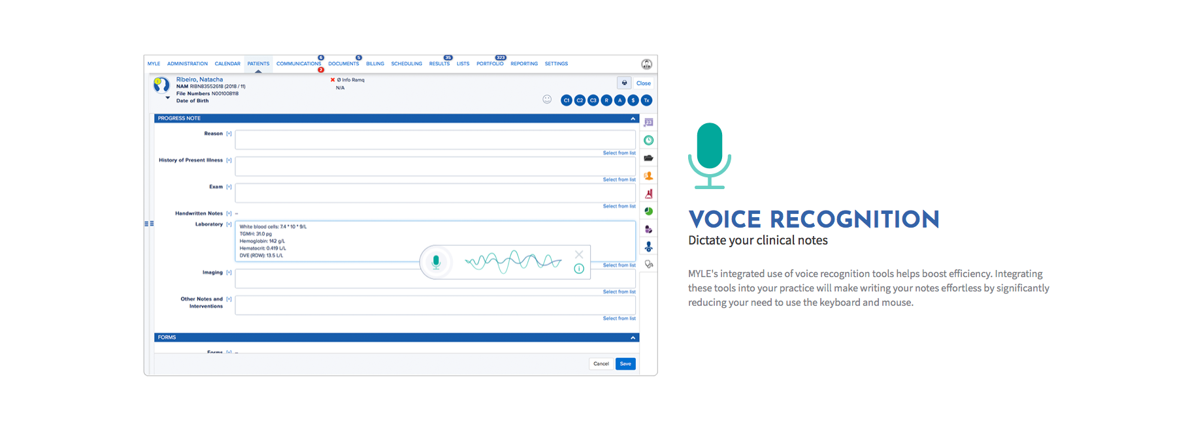
Task: Expand the [+] next to Imaging
Action: click(229, 273)
